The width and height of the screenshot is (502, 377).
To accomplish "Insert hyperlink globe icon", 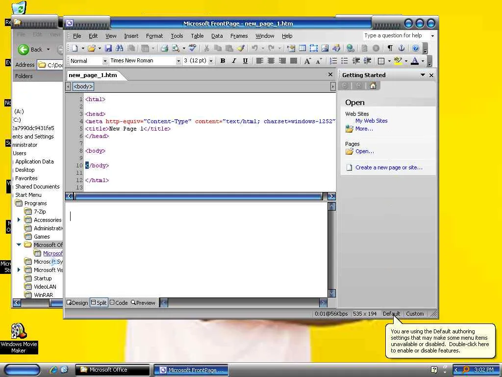I will [x=350, y=49].
